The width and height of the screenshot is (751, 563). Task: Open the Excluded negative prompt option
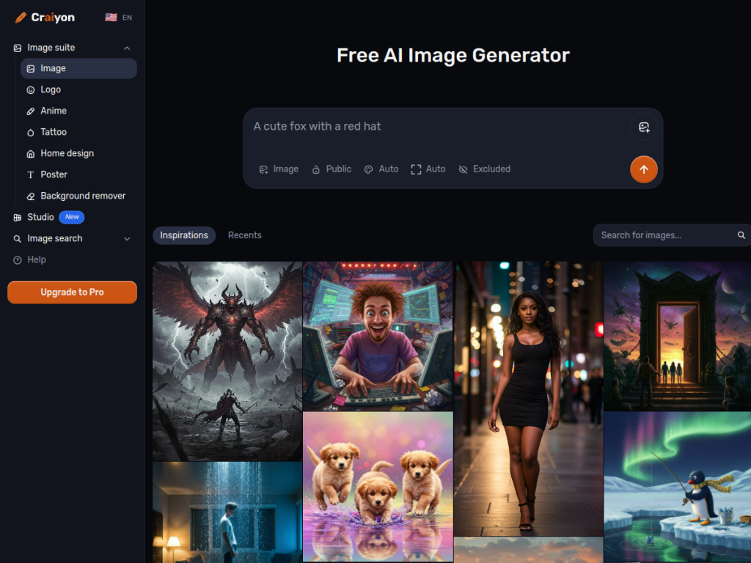tap(484, 169)
